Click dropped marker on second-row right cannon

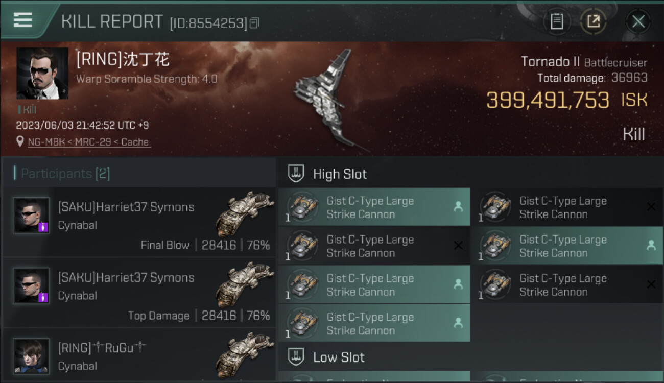point(651,246)
